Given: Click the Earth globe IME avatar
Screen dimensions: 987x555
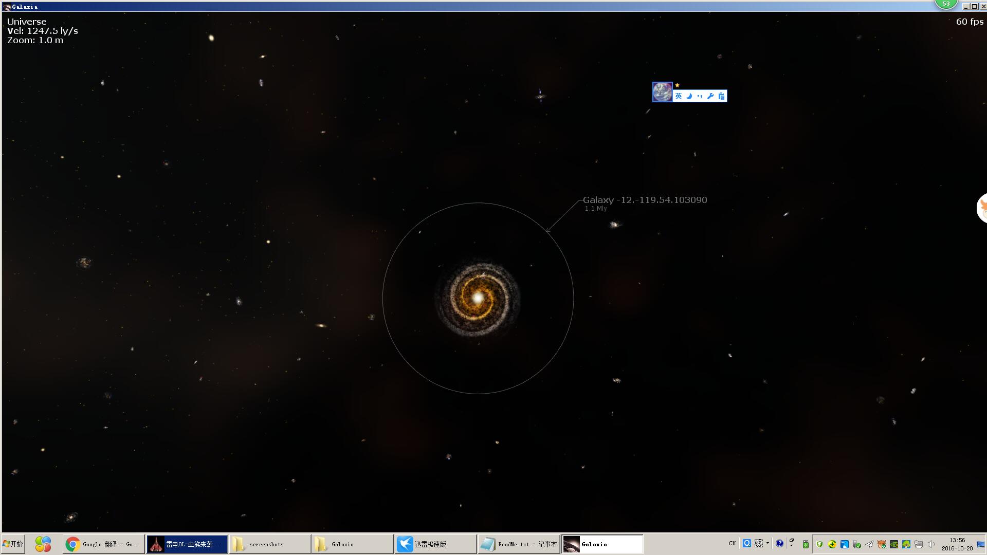Looking at the screenshot, I should 662,92.
